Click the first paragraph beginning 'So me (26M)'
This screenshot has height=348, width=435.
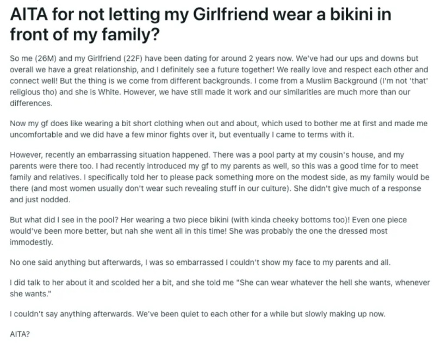point(219,81)
